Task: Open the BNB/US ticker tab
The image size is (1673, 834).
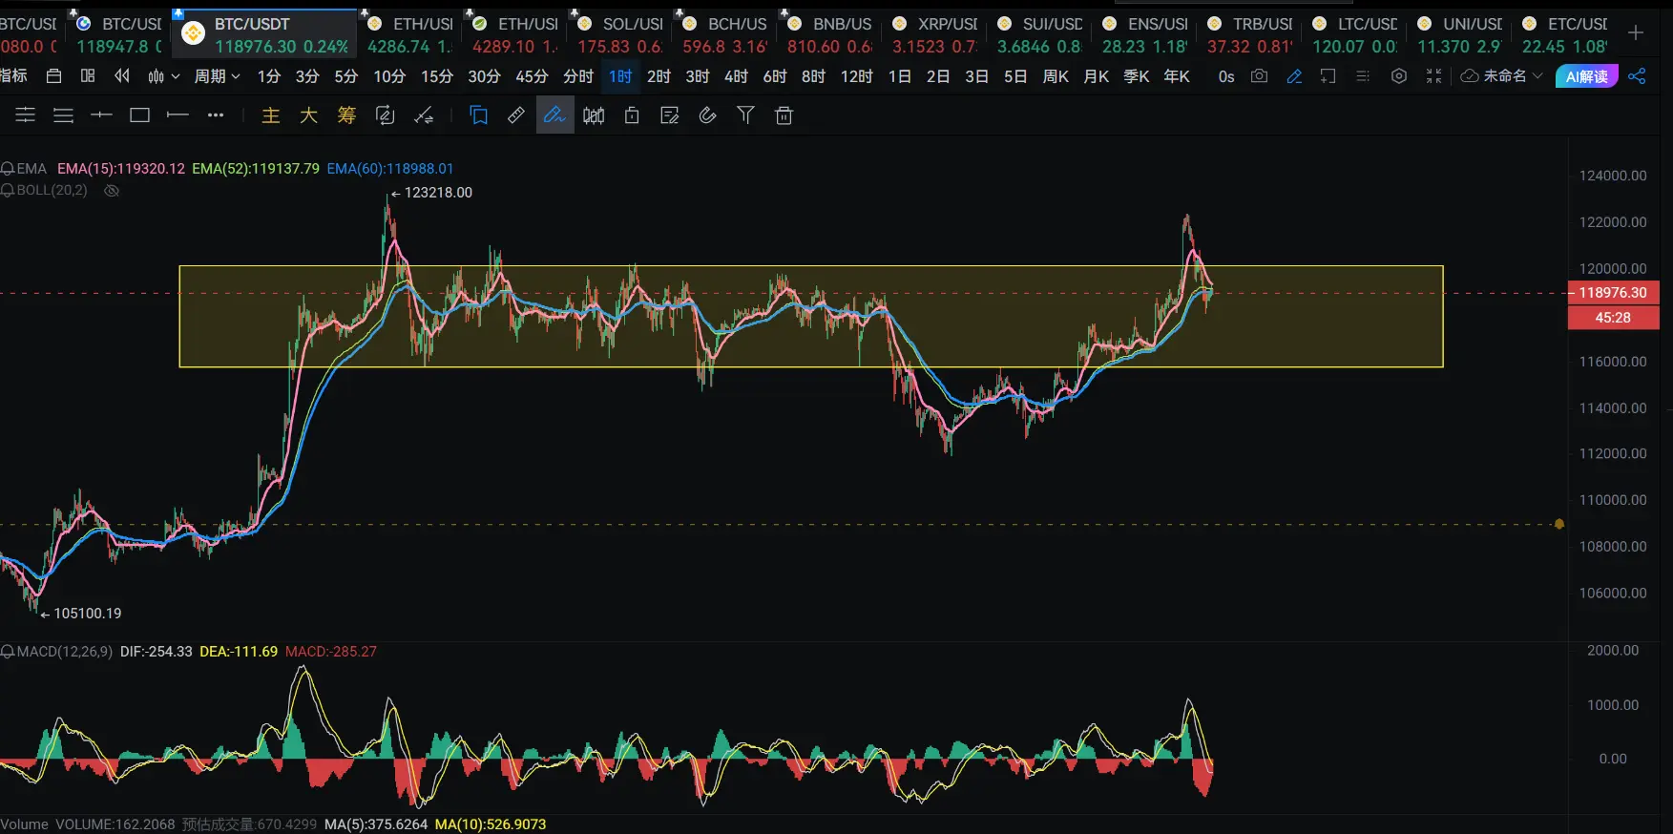Action: [830, 34]
